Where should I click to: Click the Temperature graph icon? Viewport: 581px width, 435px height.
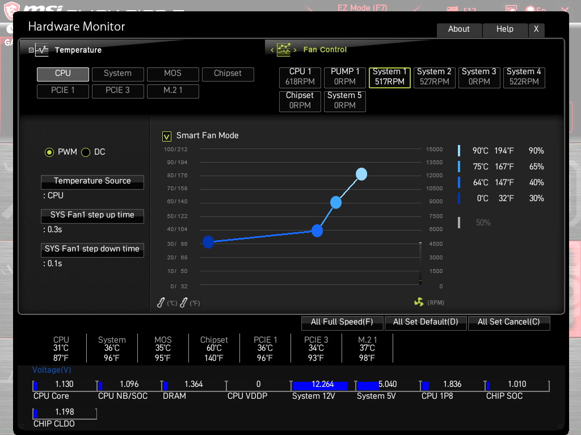point(42,50)
